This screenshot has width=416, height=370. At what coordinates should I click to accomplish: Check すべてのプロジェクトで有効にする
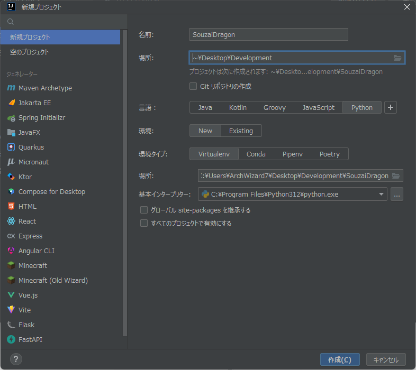tap(144, 224)
